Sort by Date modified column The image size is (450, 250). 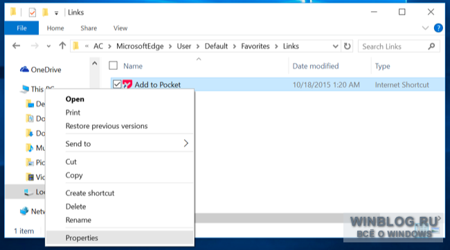[316, 66]
